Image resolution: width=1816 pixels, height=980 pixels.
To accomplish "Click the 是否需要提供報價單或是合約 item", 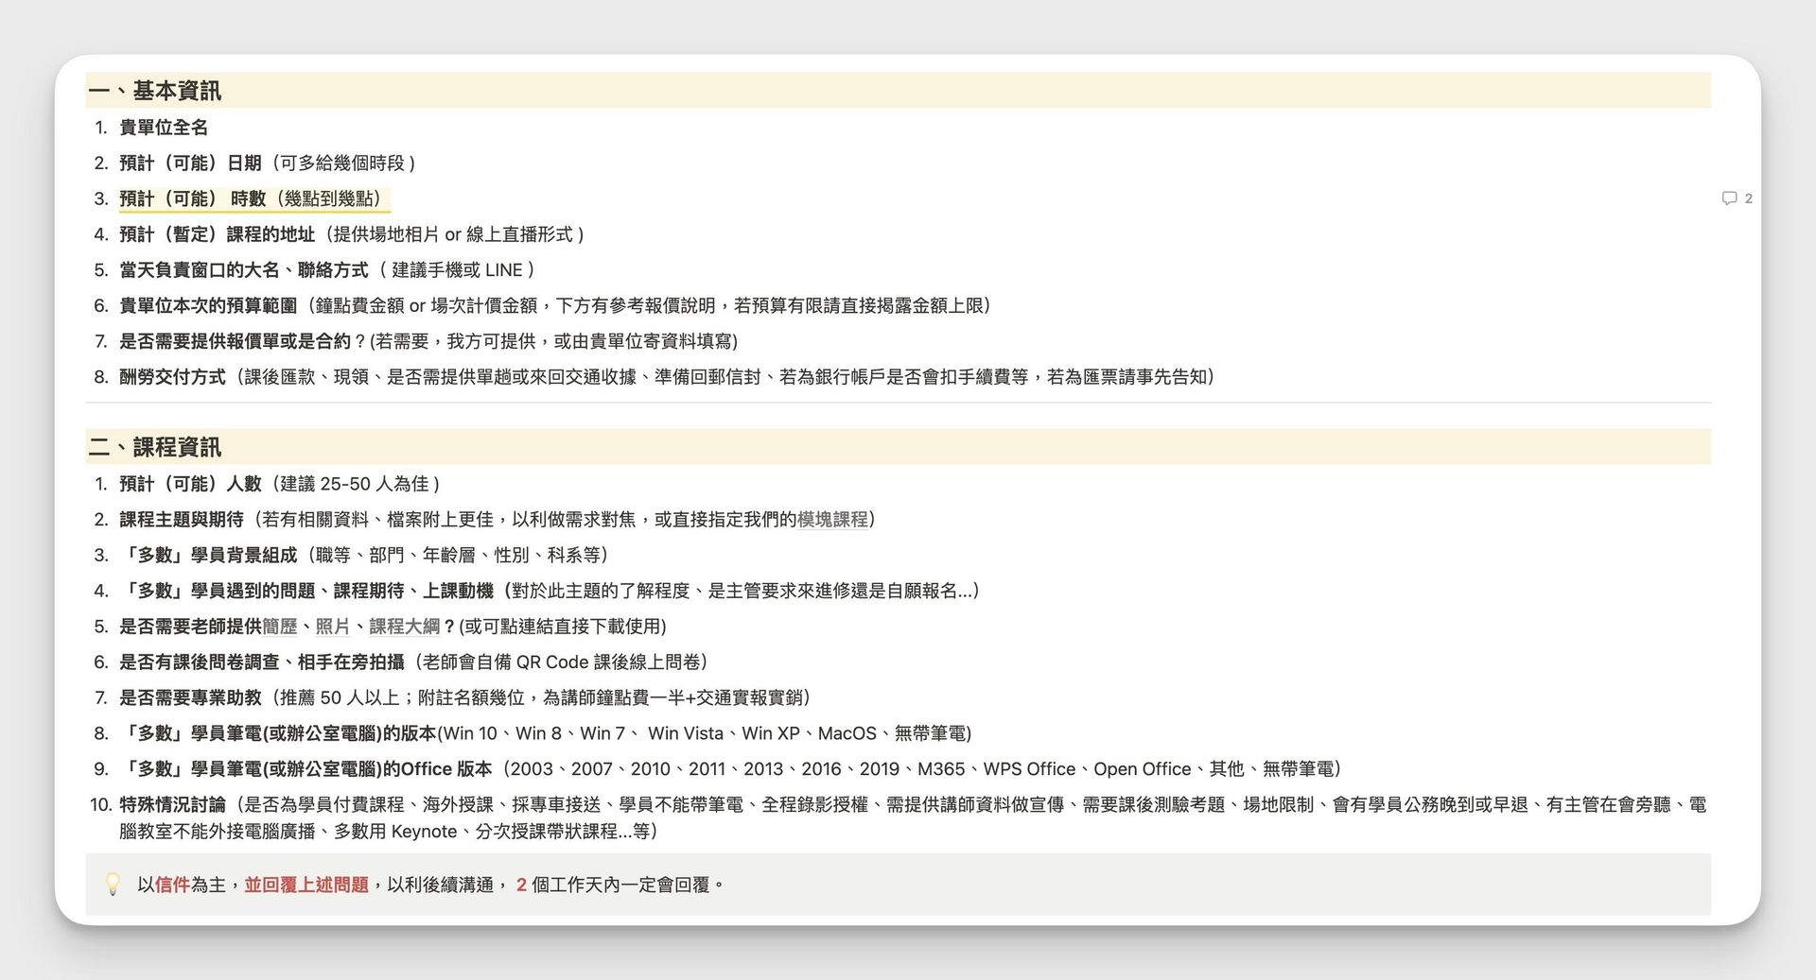I will (235, 341).
